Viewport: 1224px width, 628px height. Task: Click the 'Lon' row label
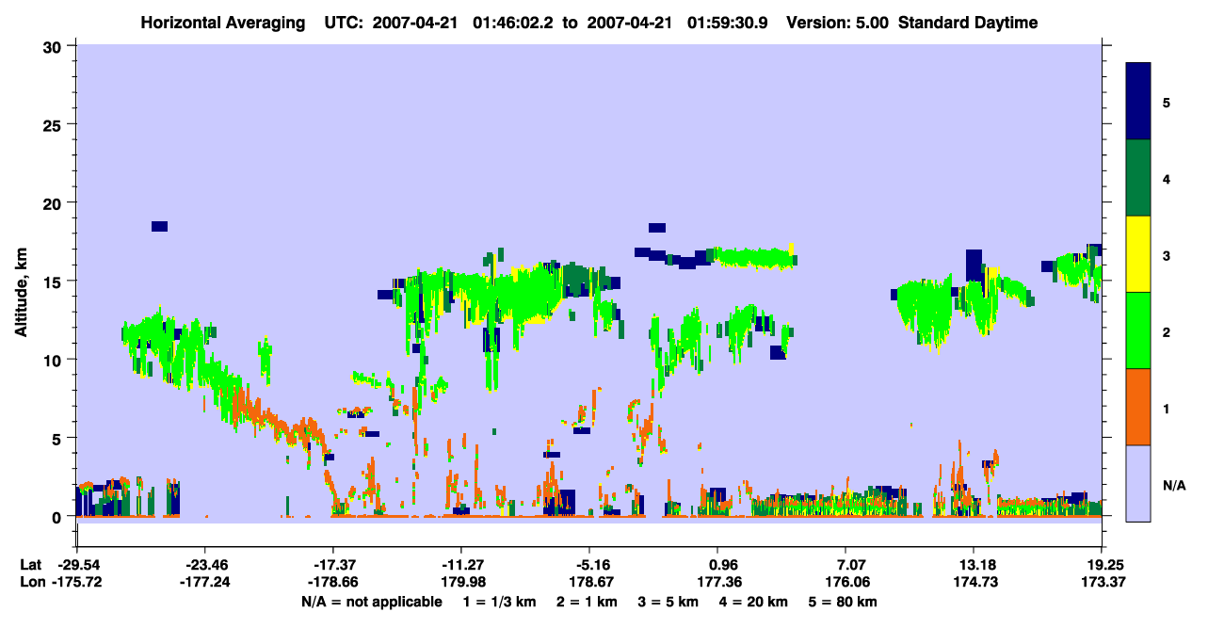(x=31, y=582)
